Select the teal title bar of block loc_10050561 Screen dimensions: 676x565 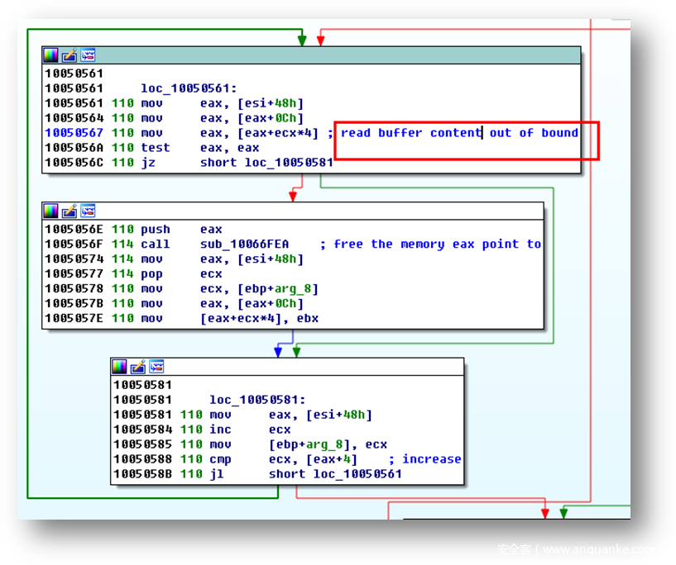coord(311,55)
